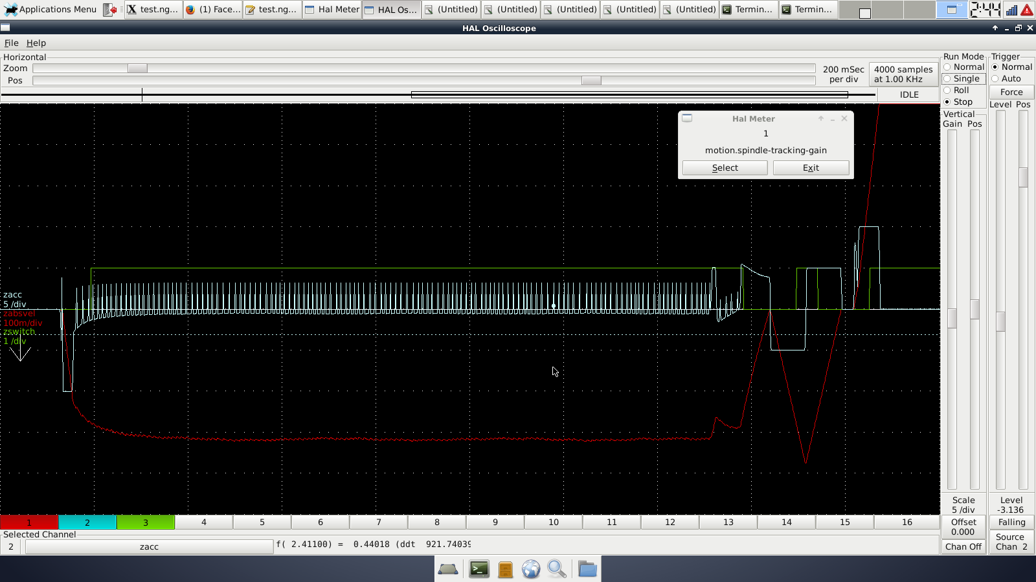Select channel 12 button

tap(670, 522)
